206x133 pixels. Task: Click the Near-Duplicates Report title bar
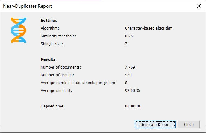(x=93, y=6)
